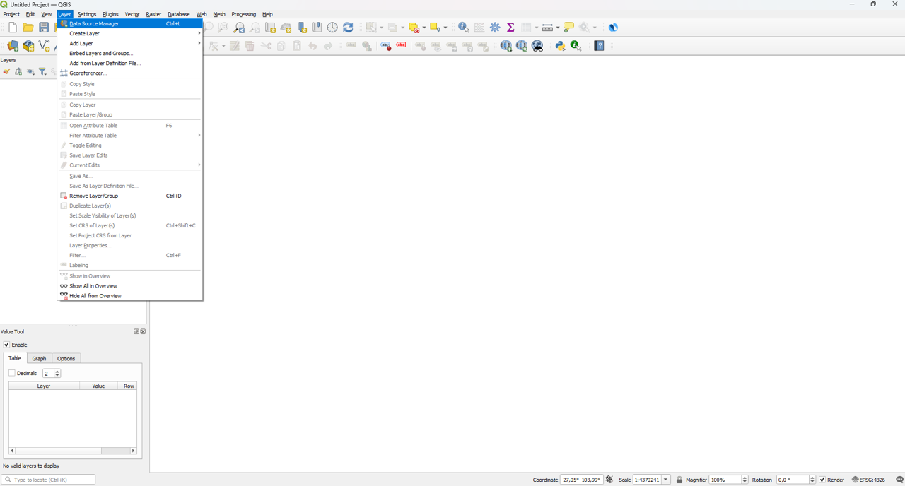Enable the Value Tool with its checkbox

tap(6, 345)
